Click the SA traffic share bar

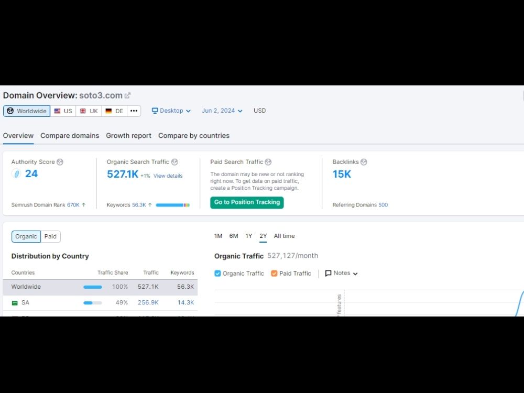tap(93, 303)
